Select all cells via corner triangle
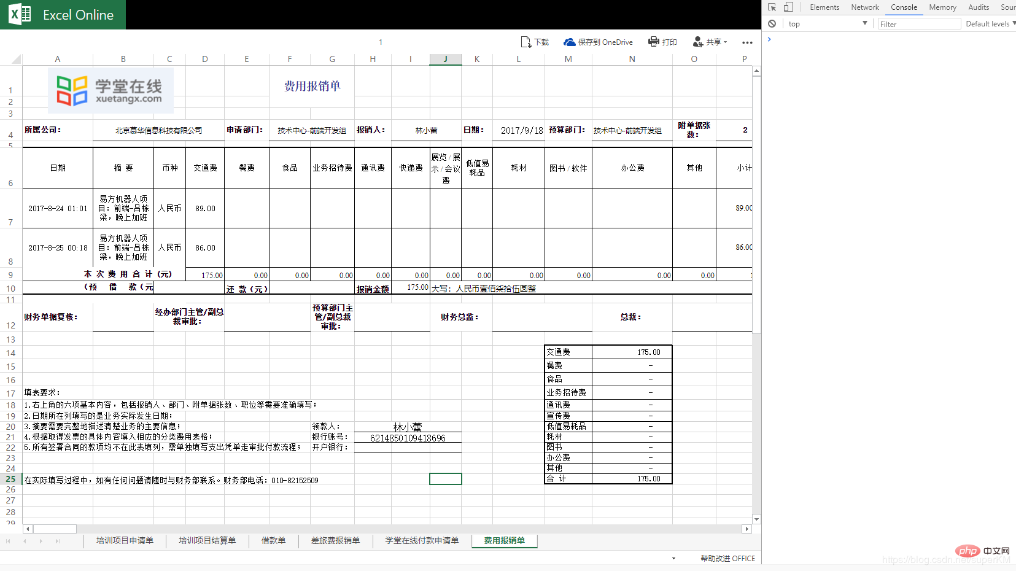1016x571 pixels. coord(15,60)
